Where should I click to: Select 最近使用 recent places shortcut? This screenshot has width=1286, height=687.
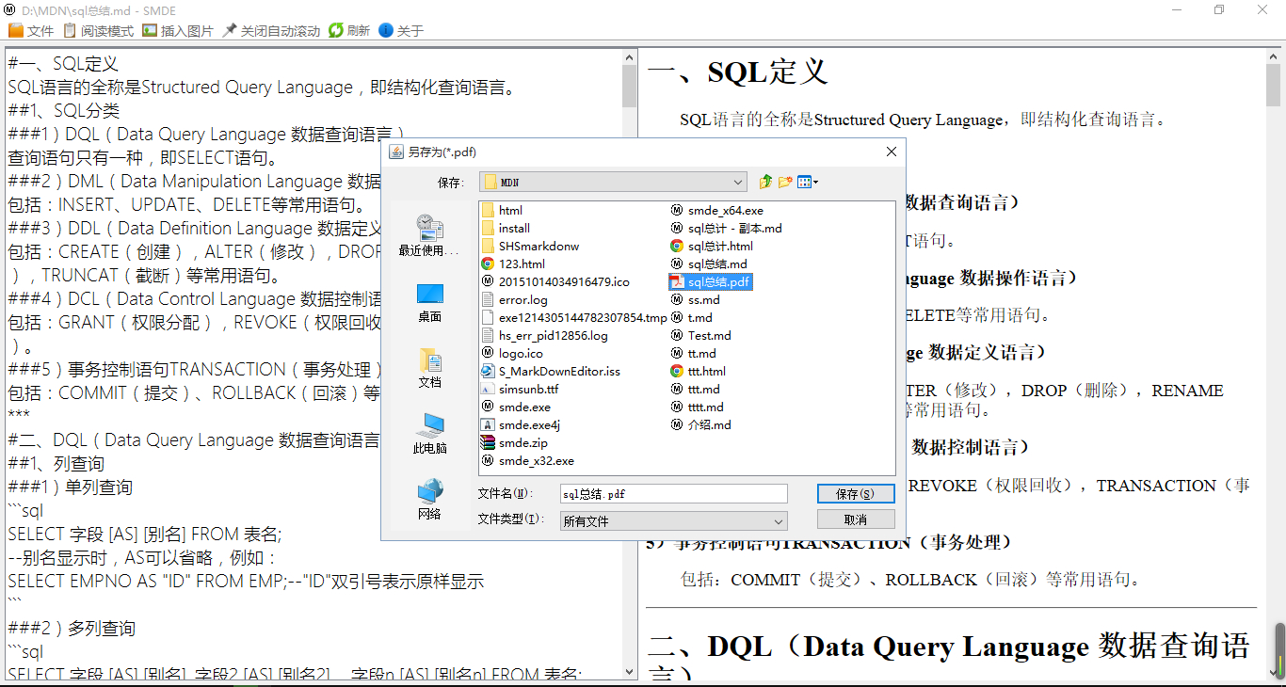429,234
